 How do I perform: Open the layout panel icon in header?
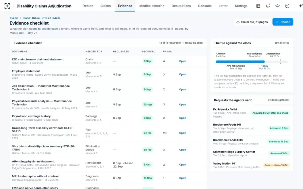[258, 6]
